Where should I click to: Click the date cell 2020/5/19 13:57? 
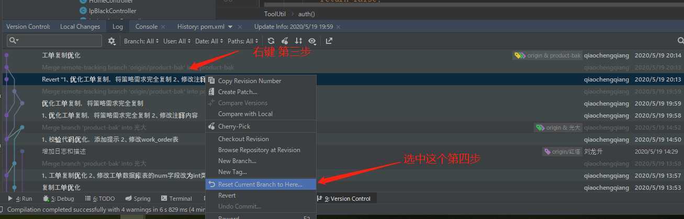658,175
